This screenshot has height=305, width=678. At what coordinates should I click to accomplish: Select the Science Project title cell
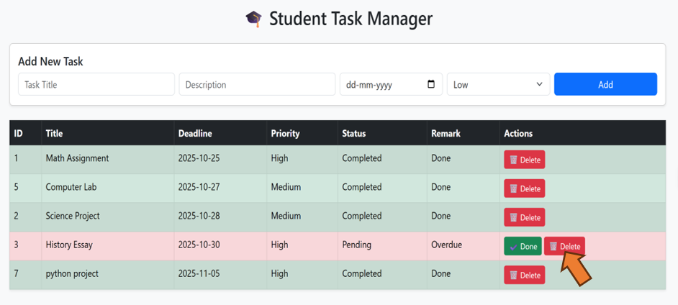point(108,216)
